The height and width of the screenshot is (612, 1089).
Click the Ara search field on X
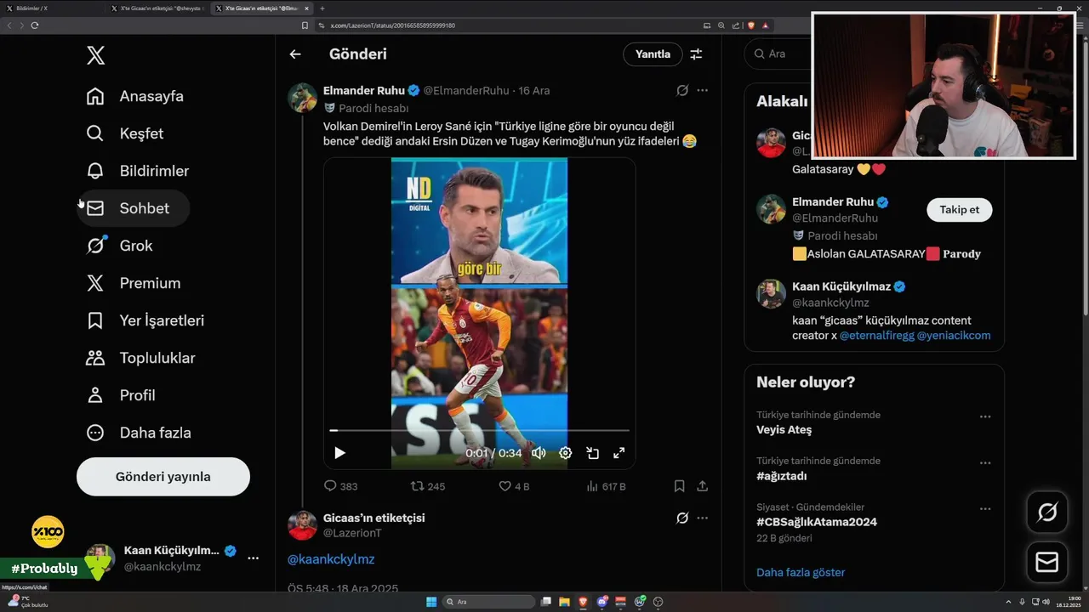(778, 54)
